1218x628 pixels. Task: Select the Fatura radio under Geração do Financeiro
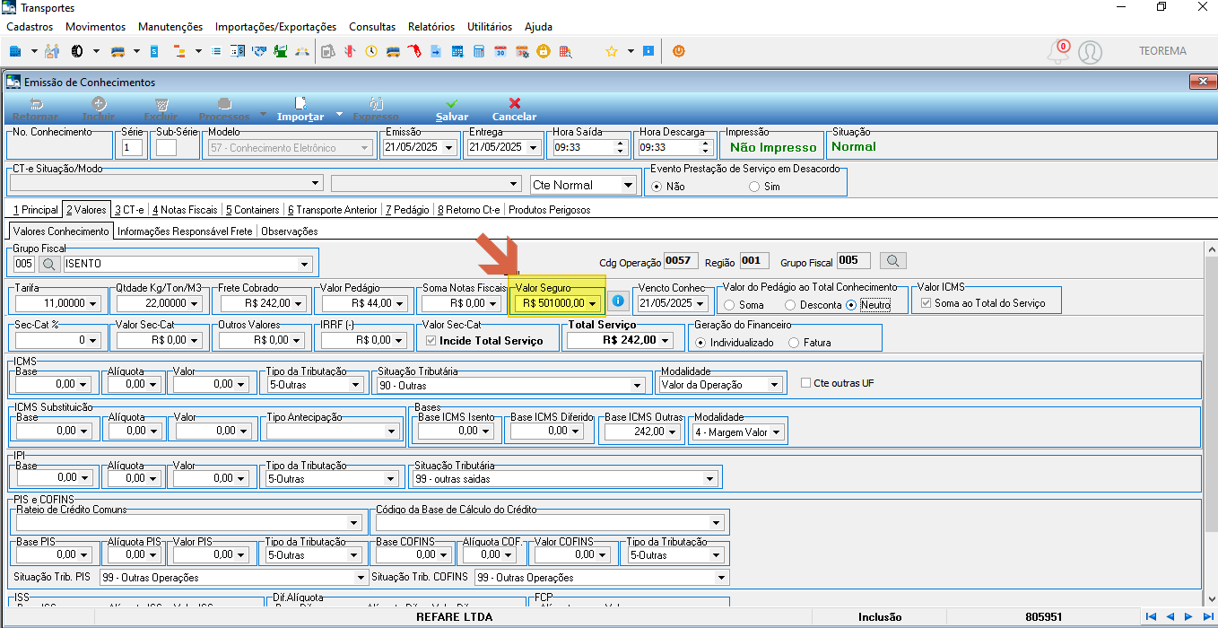(794, 343)
